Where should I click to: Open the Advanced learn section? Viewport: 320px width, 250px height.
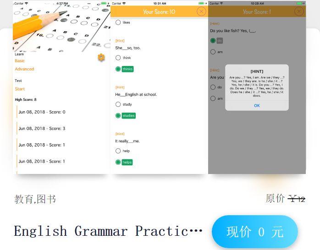(24, 69)
